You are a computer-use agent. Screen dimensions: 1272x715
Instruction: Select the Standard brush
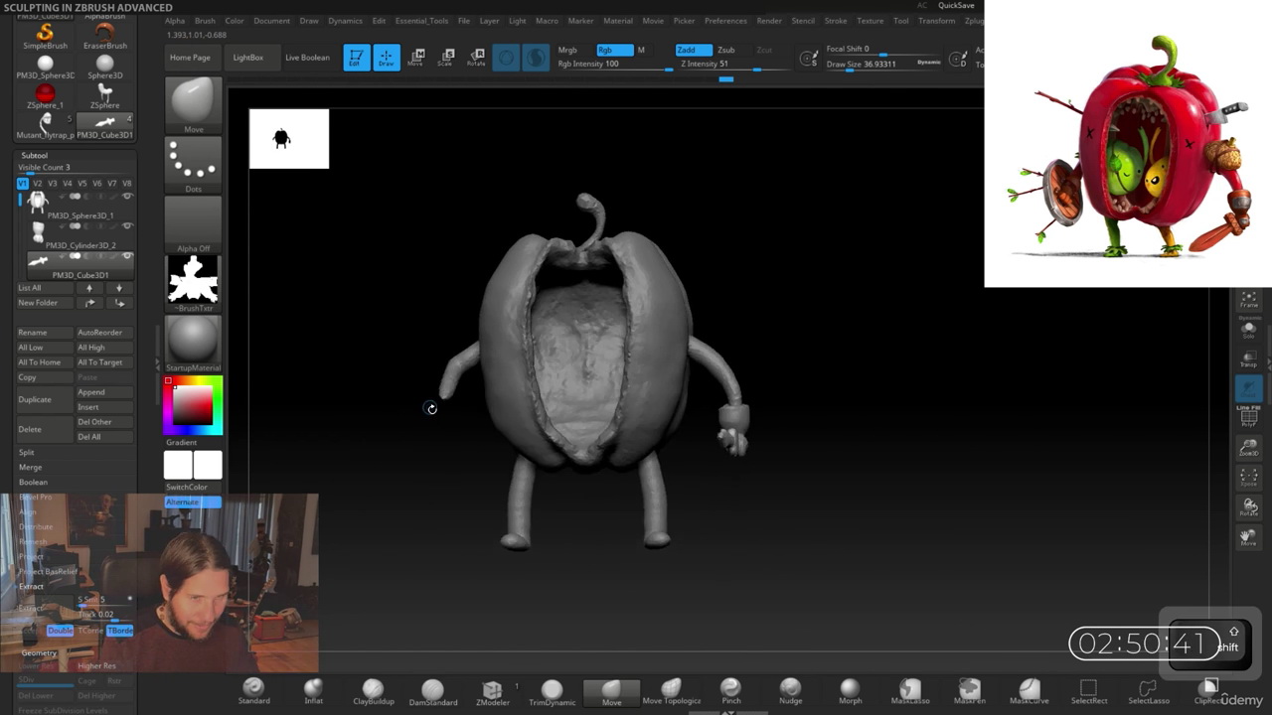pyautogui.click(x=253, y=691)
